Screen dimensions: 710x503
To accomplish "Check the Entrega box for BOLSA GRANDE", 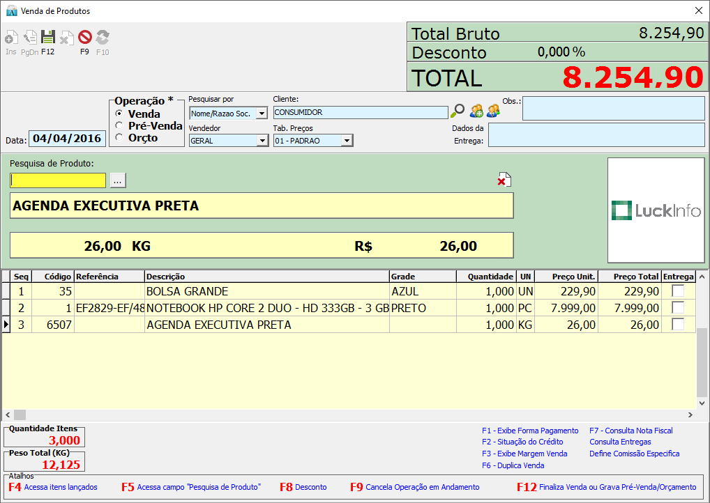I will (677, 291).
